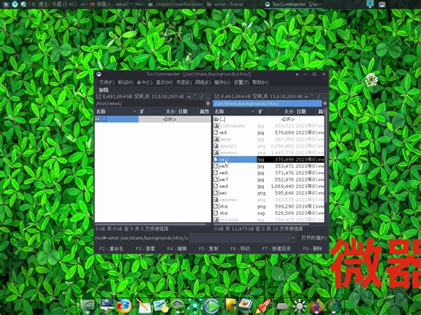This screenshot has height=315, width=421.
Task: Focus the command line input field
Action: (240, 238)
